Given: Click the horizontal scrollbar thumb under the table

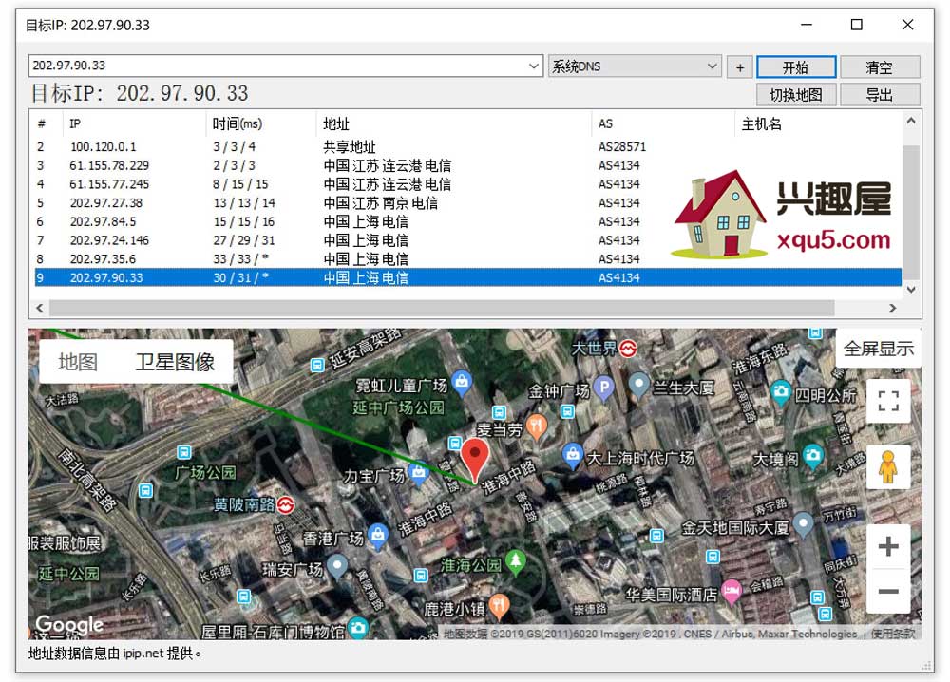Looking at the screenshot, I should coord(442,308).
